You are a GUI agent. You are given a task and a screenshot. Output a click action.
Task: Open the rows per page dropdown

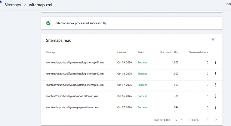[x=178, y=120]
